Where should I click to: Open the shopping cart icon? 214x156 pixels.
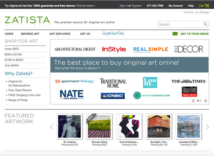coord(207,6)
